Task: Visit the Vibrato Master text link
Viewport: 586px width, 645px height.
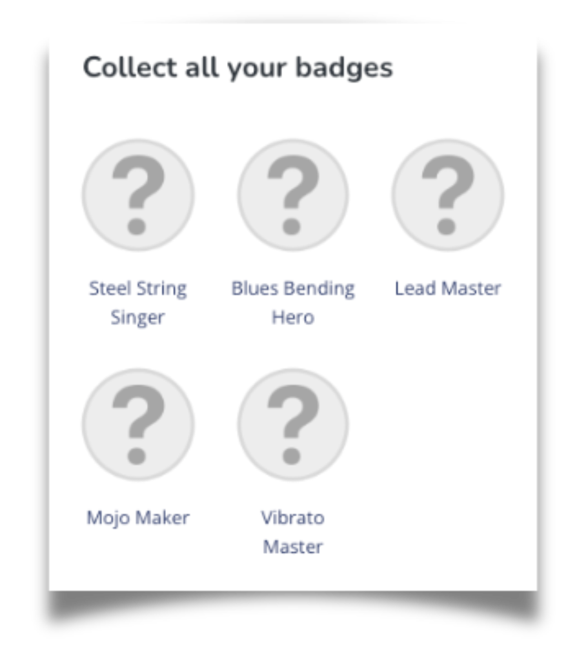Action: 292,518
